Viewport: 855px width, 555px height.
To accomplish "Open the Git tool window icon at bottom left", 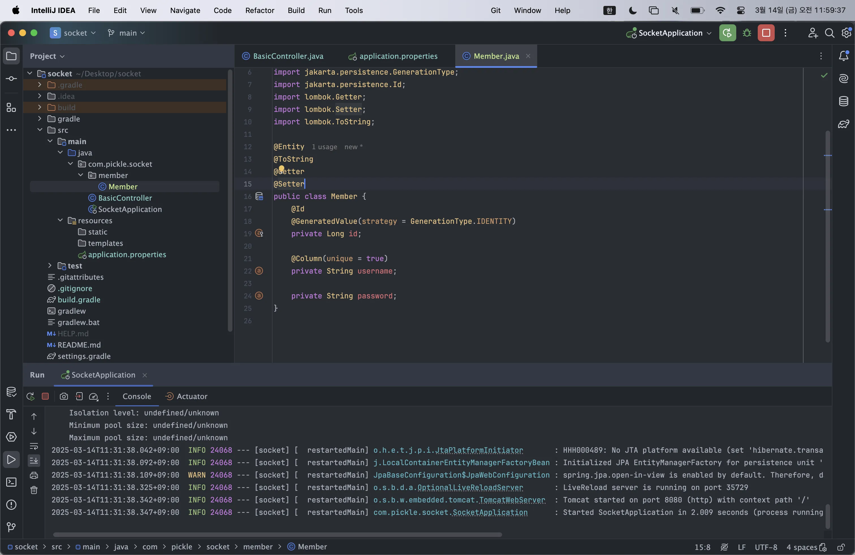I will [11, 527].
